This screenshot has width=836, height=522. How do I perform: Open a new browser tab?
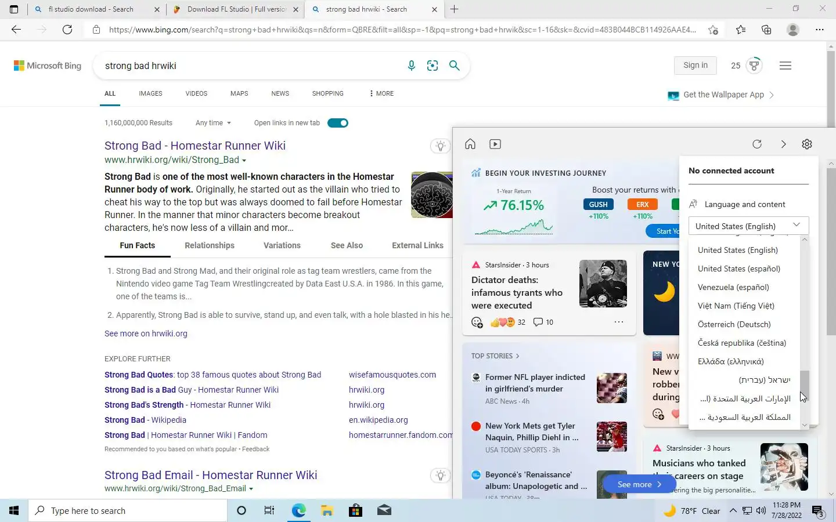(455, 9)
